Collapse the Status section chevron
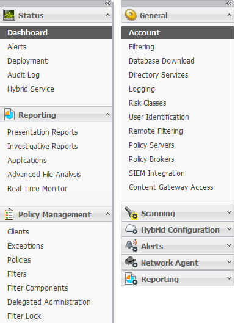235x323 pixels. pyautogui.click(x=107, y=15)
